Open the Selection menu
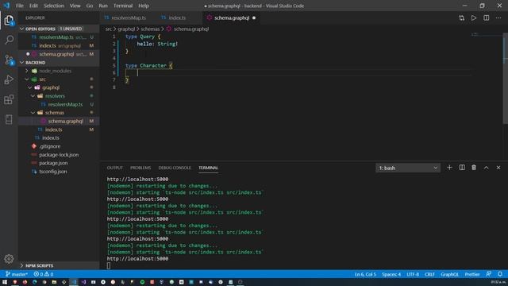The width and height of the screenshot is (508, 286). click(x=54, y=6)
